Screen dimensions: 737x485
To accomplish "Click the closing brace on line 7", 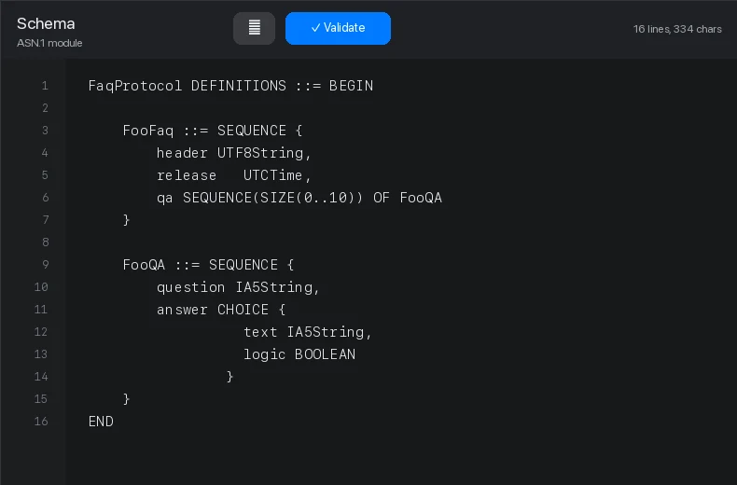I will click(126, 220).
